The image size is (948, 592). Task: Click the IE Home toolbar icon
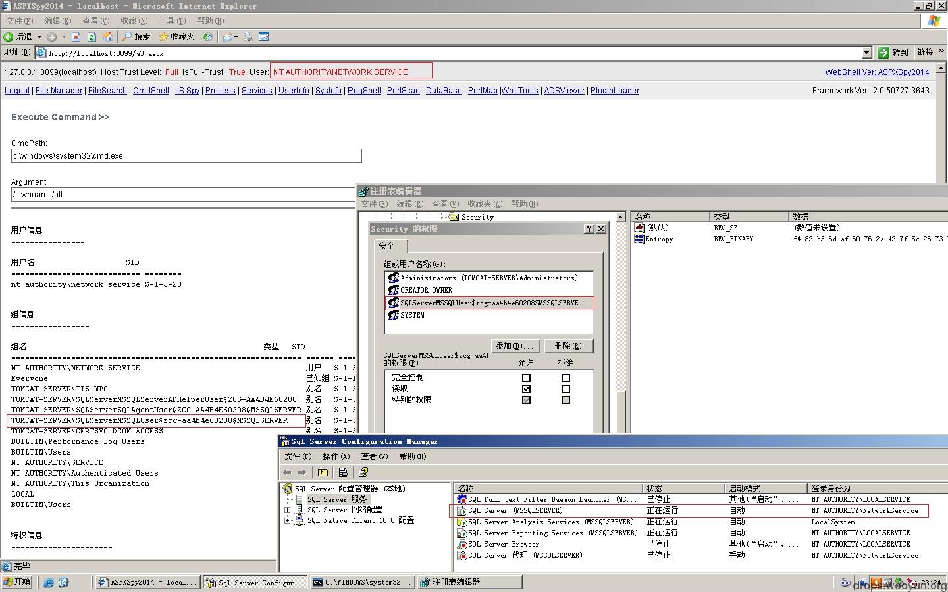108,37
